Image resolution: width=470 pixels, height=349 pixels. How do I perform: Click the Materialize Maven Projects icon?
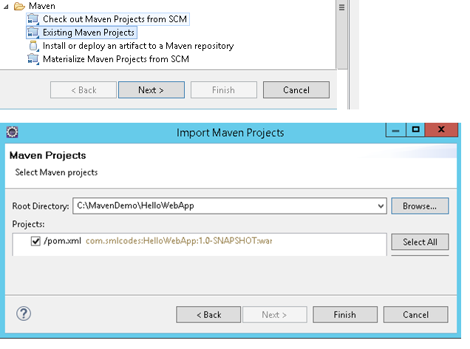pos(33,59)
